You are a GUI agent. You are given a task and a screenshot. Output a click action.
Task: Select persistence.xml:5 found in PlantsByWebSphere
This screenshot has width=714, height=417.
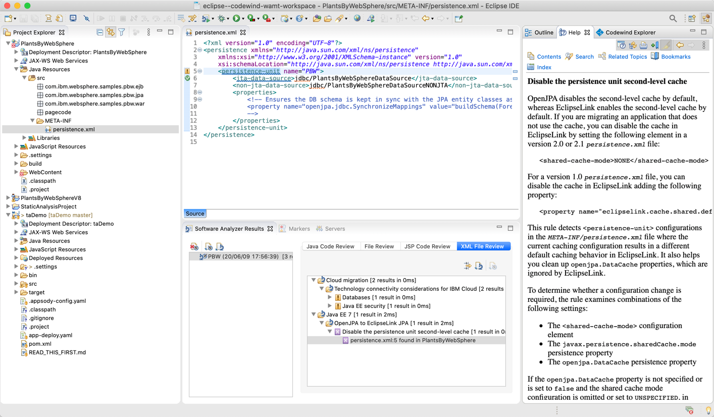click(x=406, y=340)
